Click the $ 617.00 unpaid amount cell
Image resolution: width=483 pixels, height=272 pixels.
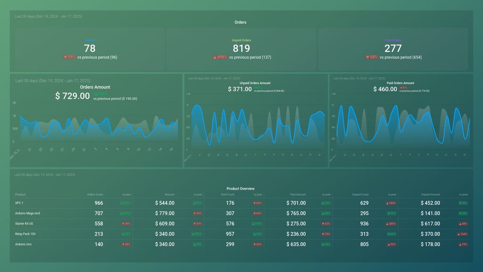(x=430, y=223)
